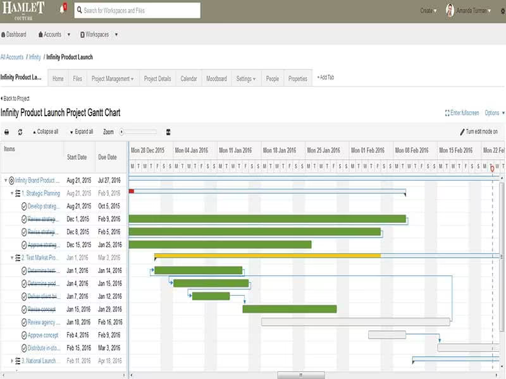This screenshot has height=379, width=506.
Task: Toggle completion circle for Review agency task
Action: [x=24, y=323]
